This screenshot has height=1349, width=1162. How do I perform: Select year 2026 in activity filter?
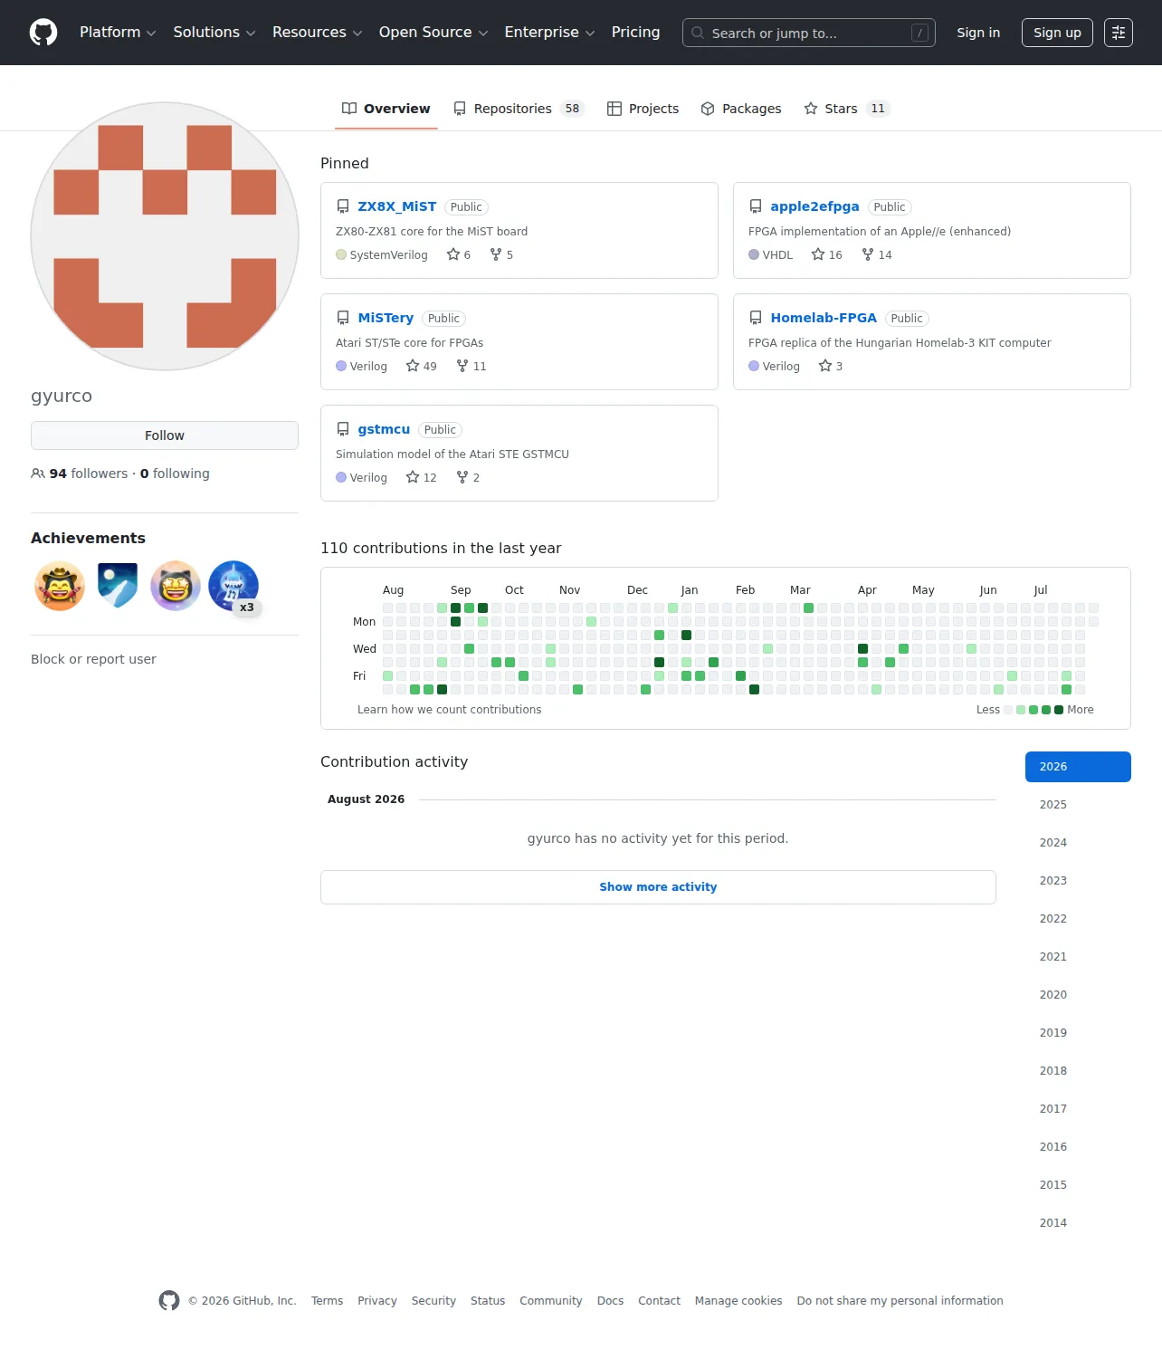tap(1078, 767)
